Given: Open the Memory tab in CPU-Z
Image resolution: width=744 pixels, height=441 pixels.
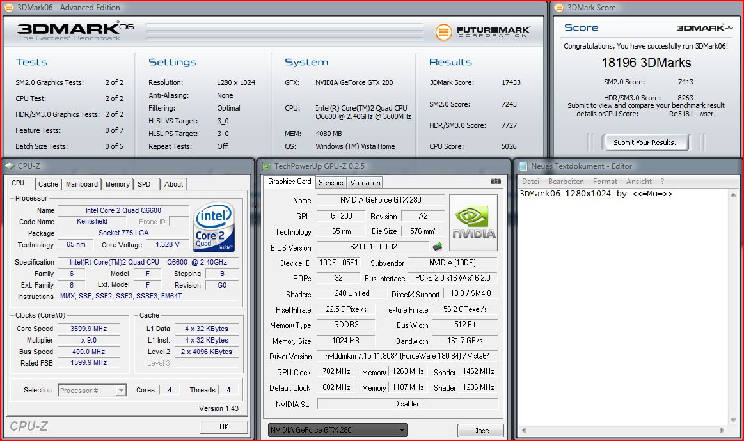Looking at the screenshot, I should click(117, 184).
